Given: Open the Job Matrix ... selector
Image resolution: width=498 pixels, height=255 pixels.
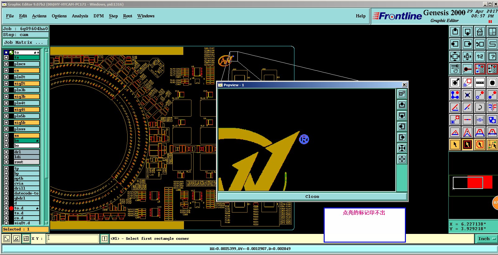Looking at the screenshot, I should (26, 42).
